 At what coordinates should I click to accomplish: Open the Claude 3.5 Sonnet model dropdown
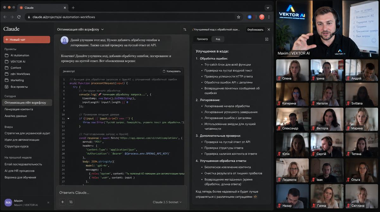(x=167, y=202)
